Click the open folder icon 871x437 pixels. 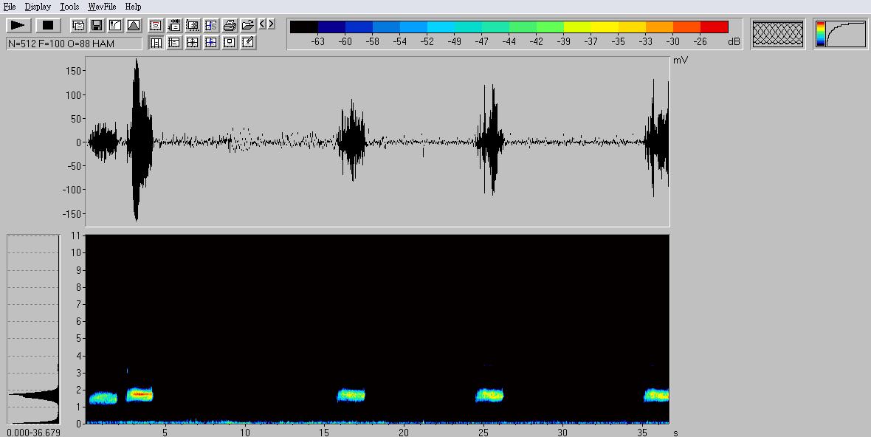pos(248,25)
